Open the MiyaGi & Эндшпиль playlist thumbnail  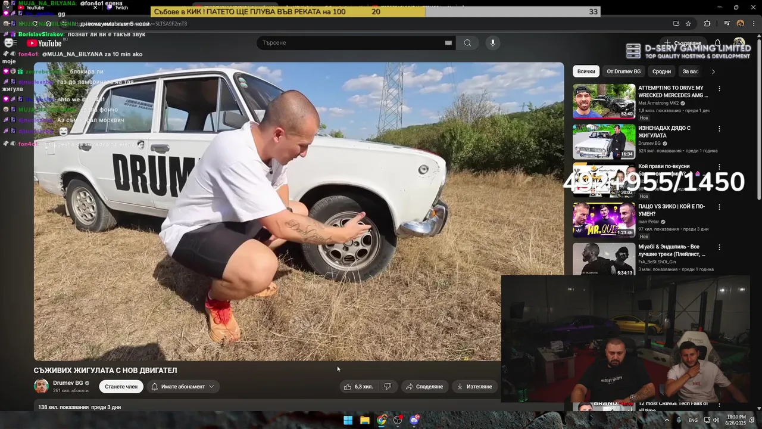(x=604, y=260)
